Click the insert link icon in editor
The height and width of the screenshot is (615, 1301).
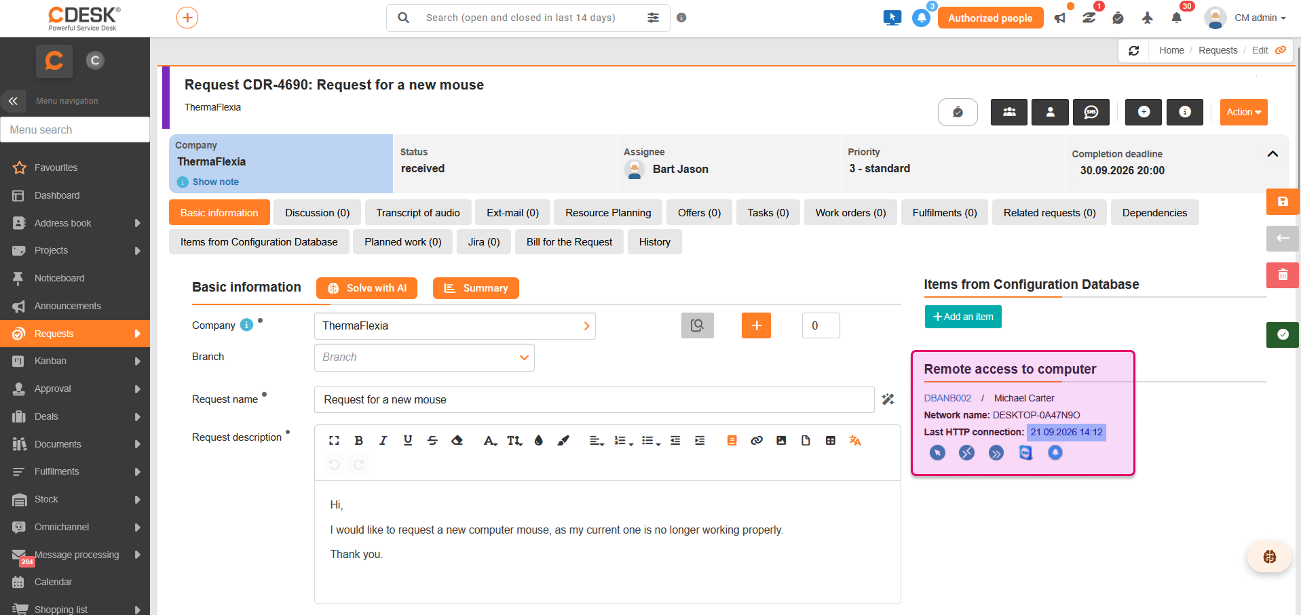click(x=757, y=441)
